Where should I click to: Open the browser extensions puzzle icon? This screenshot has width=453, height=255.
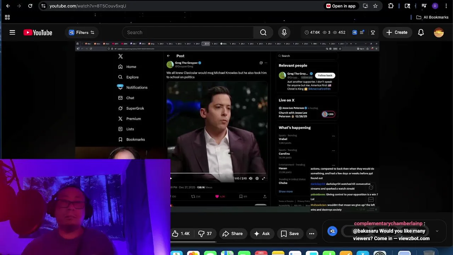[391, 6]
